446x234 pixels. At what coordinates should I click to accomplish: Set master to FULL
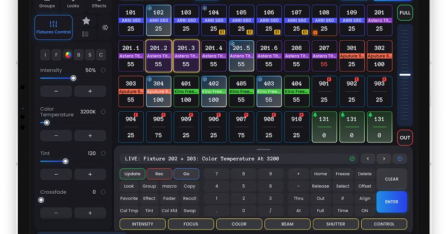[405, 13]
